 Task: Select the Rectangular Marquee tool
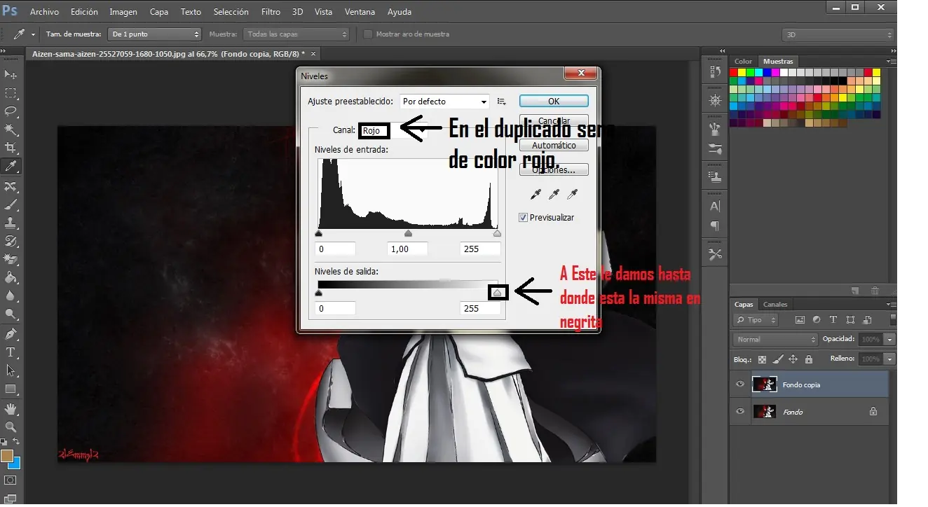[x=11, y=93]
